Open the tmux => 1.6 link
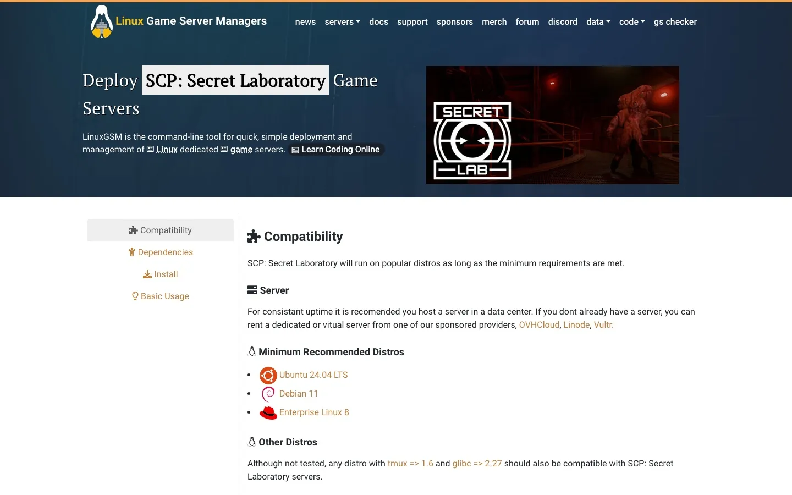 coord(410,464)
